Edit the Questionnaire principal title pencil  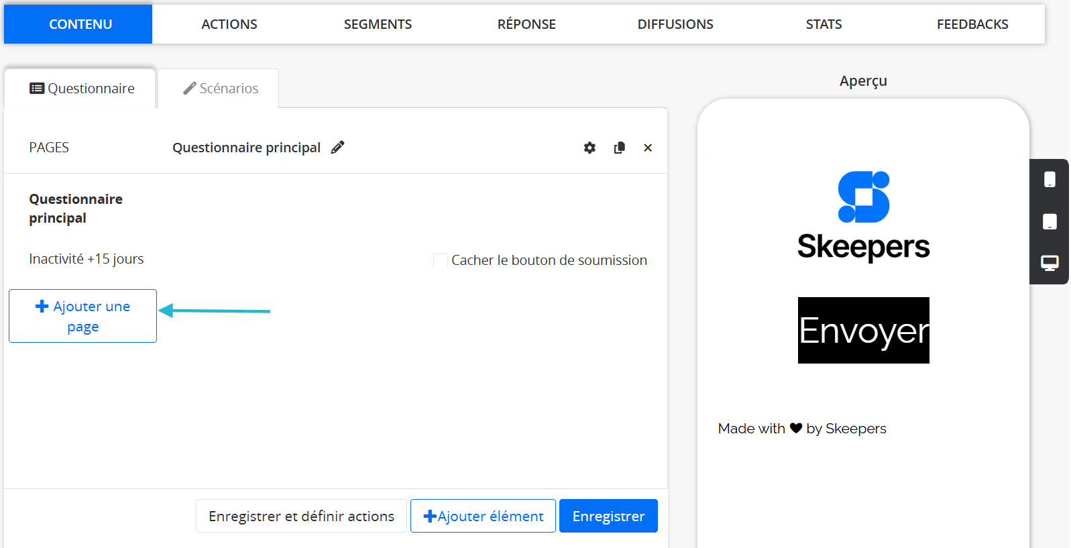[338, 148]
